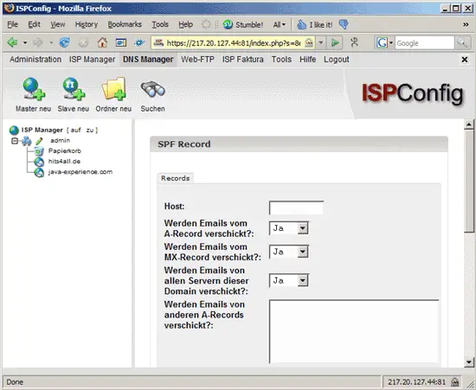Click the Papierkorb trash bin icon
This screenshot has height=390, width=476.
39,151
